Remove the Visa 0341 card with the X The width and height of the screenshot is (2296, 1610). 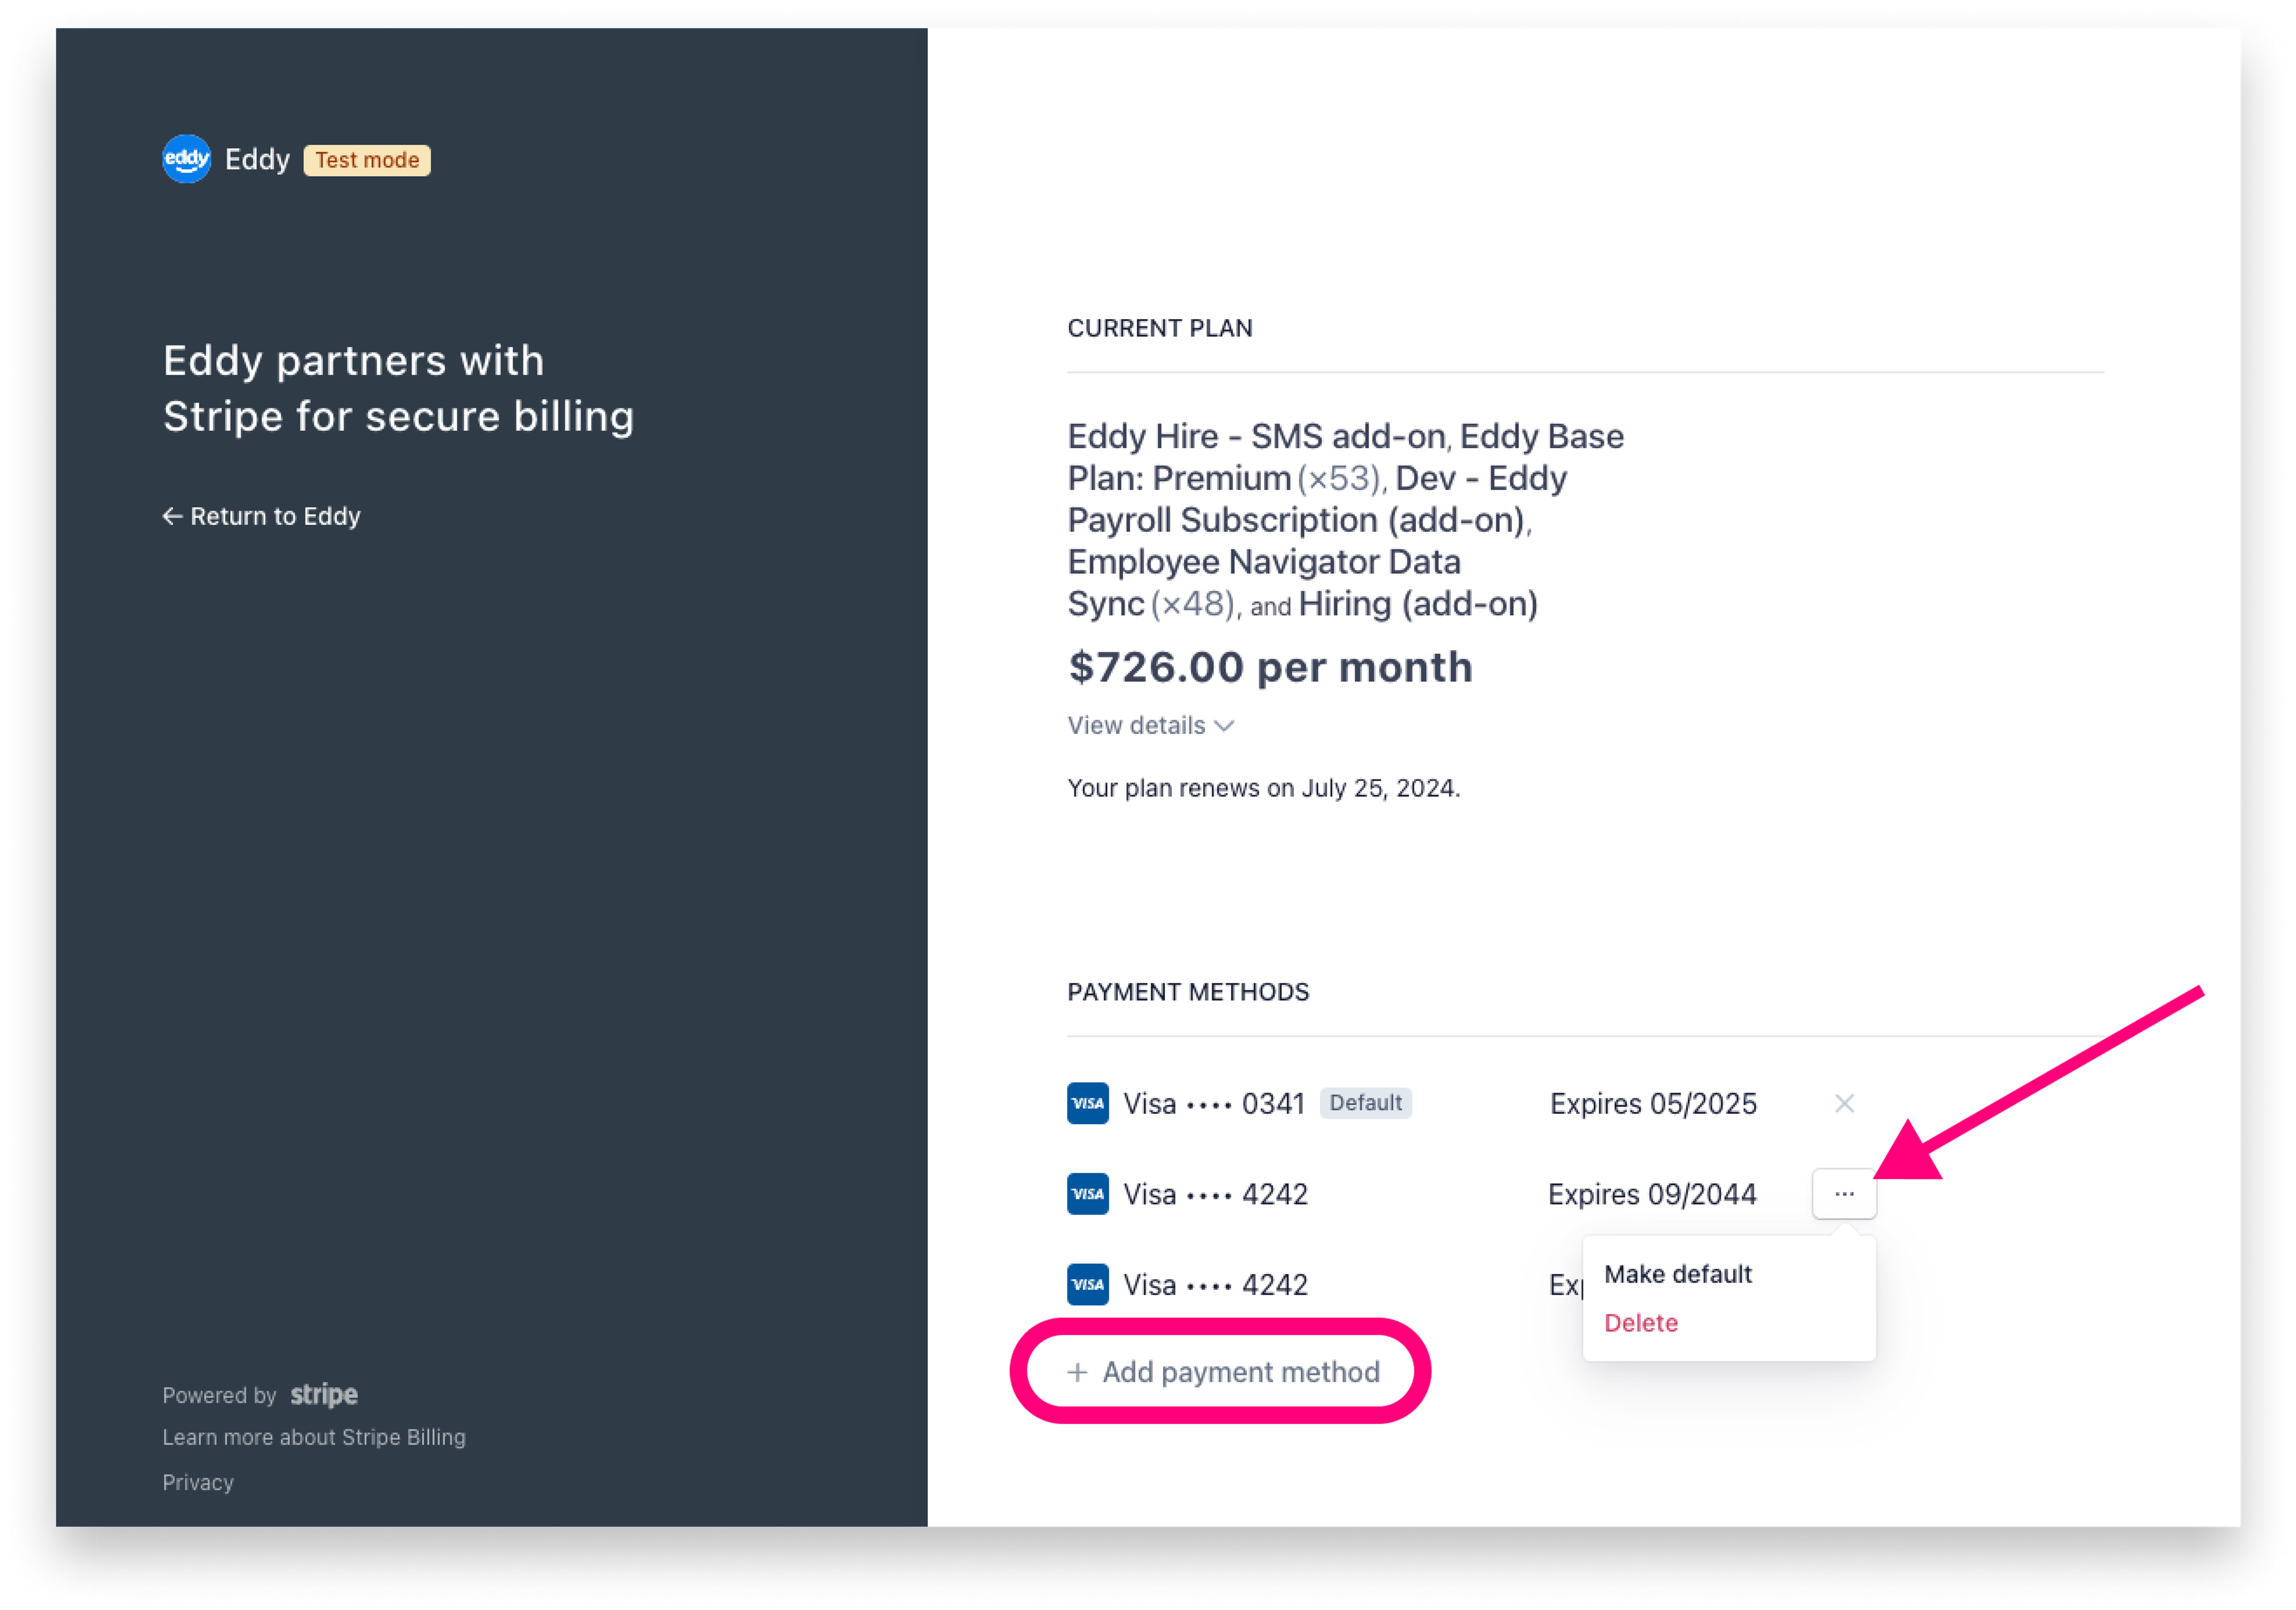pos(1844,1103)
